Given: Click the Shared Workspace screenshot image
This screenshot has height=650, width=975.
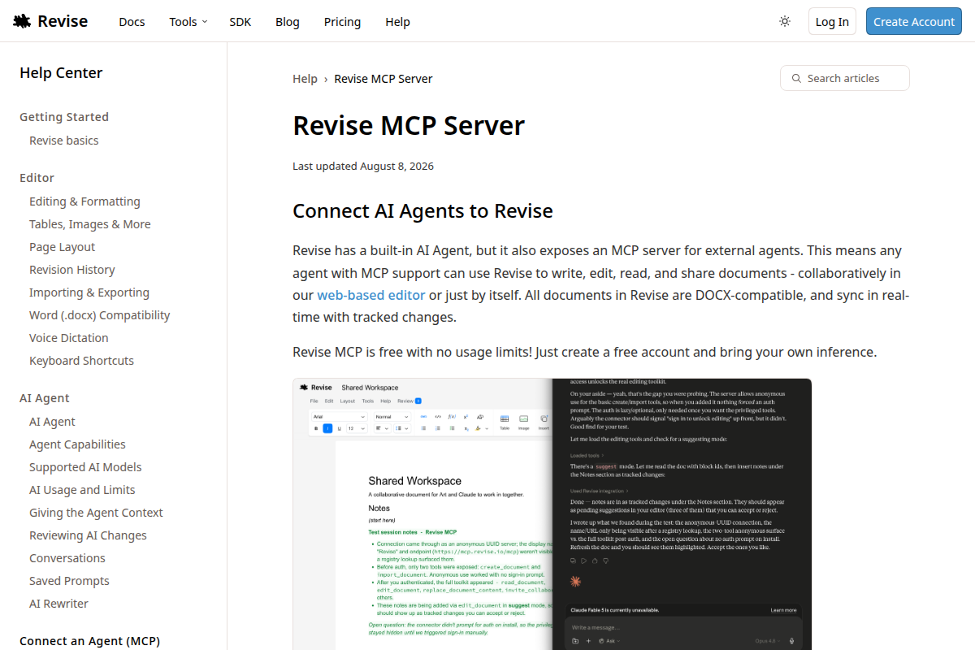Looking at the screenshot, I should 552,513.
